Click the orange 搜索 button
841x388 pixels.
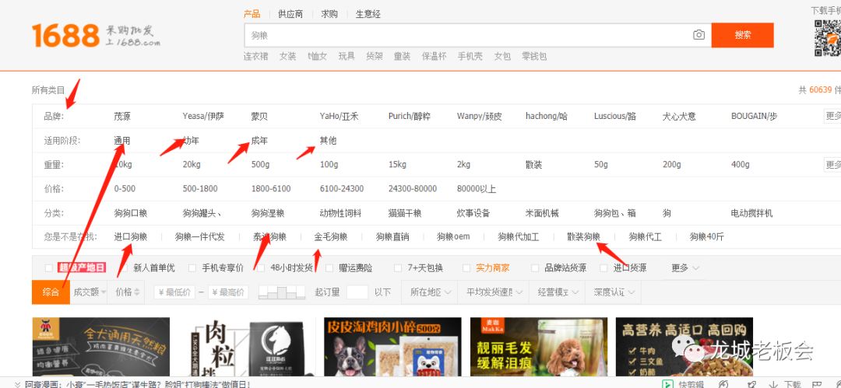(742, 35)
